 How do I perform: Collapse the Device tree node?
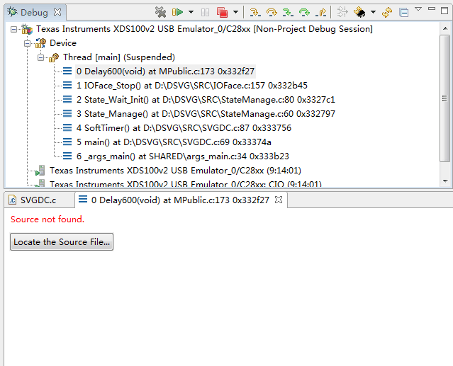27,44
